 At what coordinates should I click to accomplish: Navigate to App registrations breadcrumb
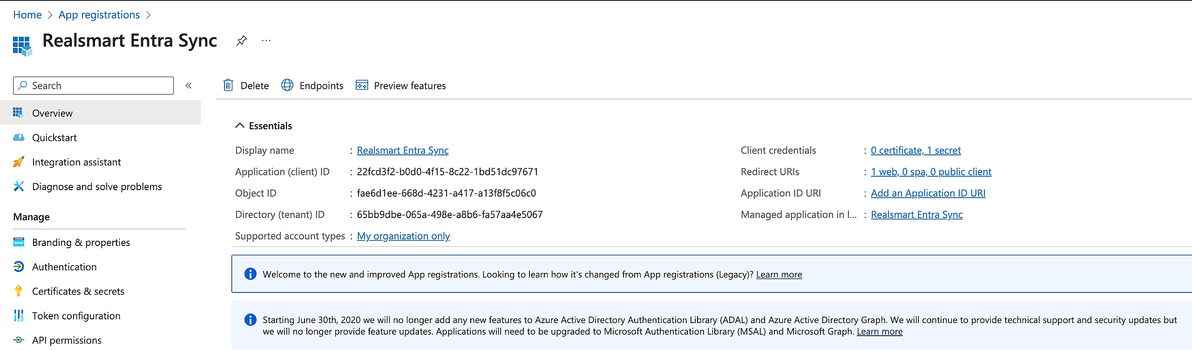99,15
